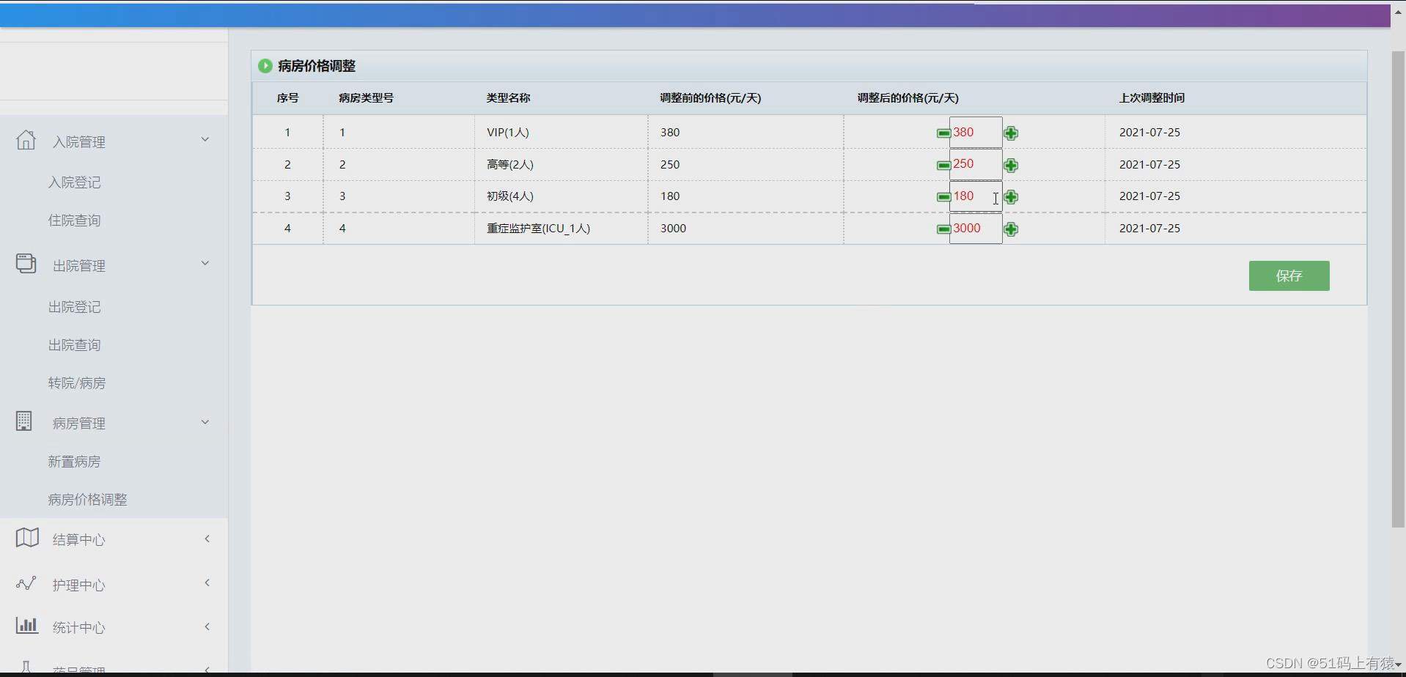The image size is (1406, 677).
Task: Click plus icon in 初级(4人) row
Action: click(x=1011, y=197)
